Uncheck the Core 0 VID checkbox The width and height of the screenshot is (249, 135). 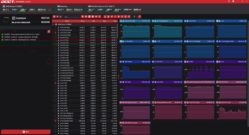tap(55, 83)
